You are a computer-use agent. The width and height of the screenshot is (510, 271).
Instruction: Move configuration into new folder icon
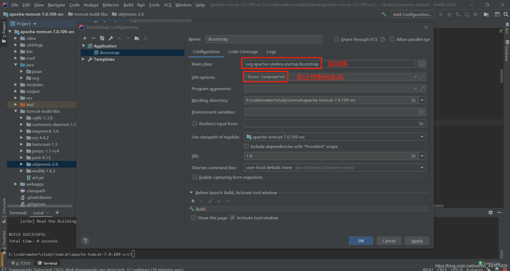click(137, 38)
